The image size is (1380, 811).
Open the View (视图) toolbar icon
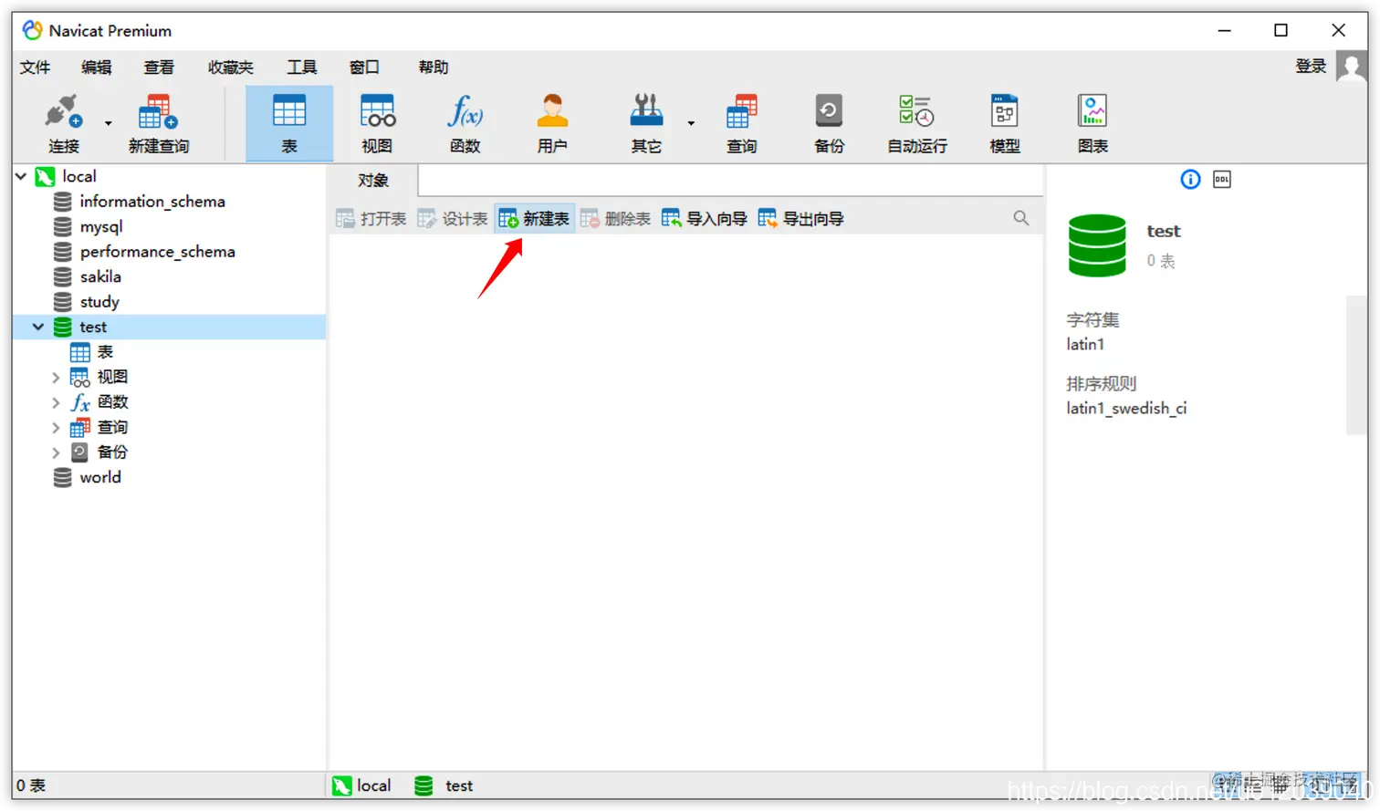[x=377, y=112]
